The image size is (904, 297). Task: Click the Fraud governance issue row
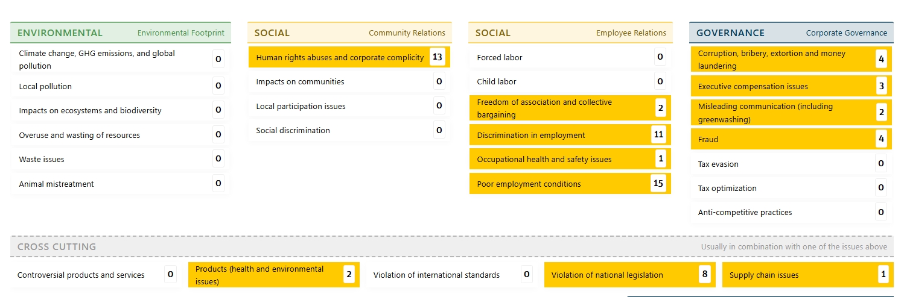click(x=791, y=139)
